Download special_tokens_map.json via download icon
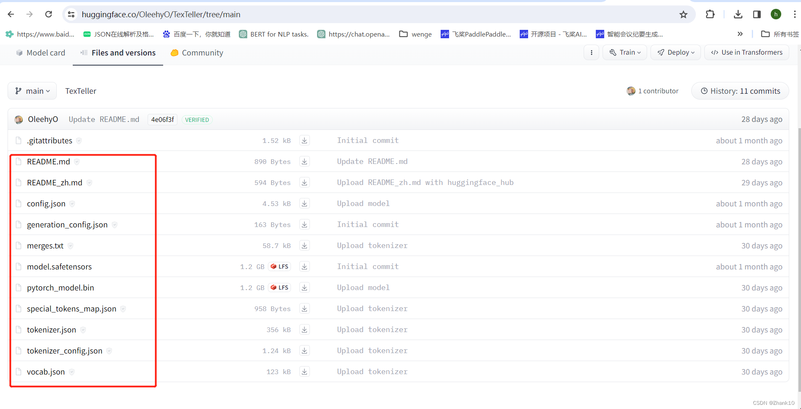This screenshot has height=409, width=801. point(304,309)
